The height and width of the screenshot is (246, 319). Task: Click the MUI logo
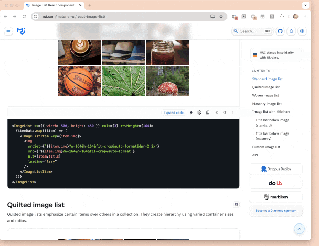click(21, 31)
